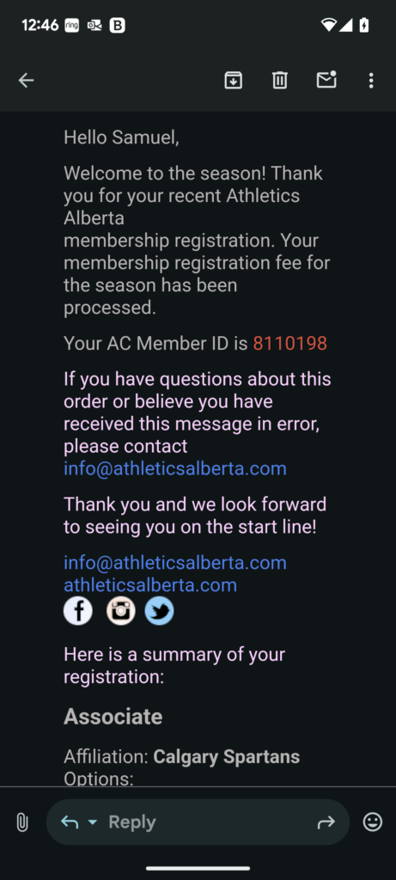Screen dimensions: 396x880
Task: Open athleticsalberta.com website link
Action: coord(150,585)
